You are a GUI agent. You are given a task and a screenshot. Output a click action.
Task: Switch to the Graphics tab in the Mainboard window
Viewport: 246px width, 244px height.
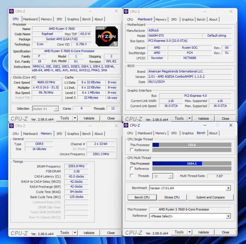[187, 19]
